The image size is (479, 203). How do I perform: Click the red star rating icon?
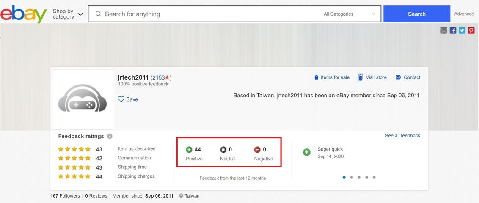tap(167, 77)
